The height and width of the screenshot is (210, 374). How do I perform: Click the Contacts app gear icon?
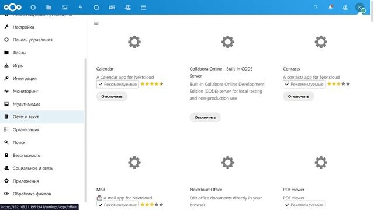pos(321,42)
